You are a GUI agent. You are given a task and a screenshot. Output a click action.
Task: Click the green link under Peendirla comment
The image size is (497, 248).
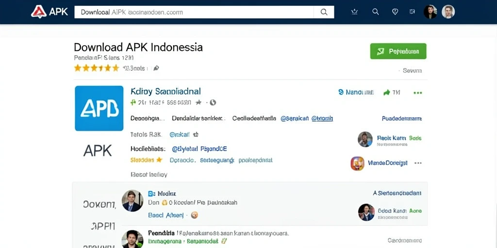(183, 241)
